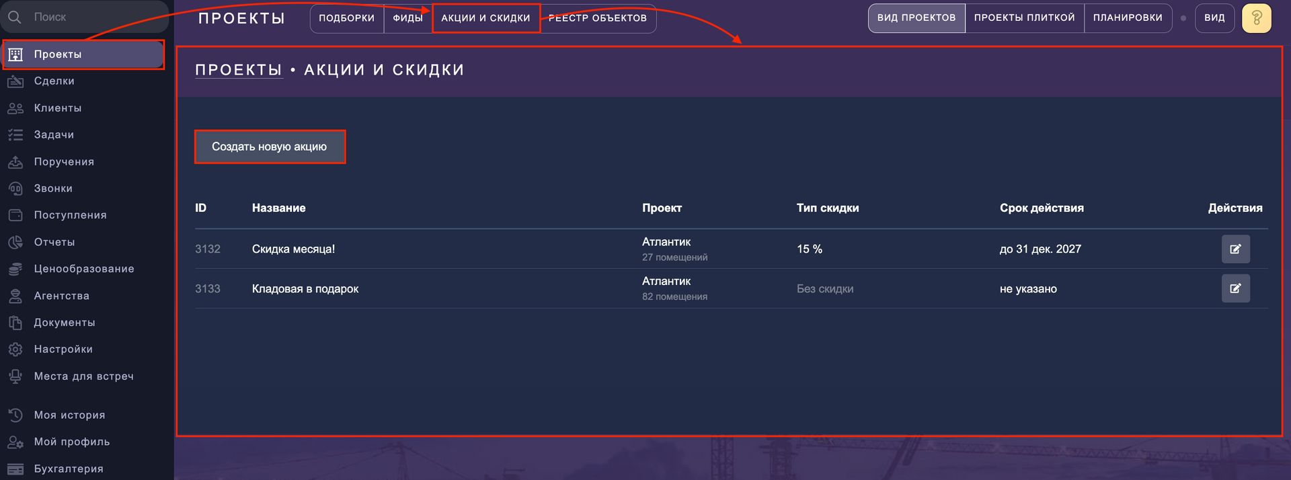Screen dimensions: 1291x480
Task: Edit the Кладовая в подарок promotion
Action: tap(1236, 288)
